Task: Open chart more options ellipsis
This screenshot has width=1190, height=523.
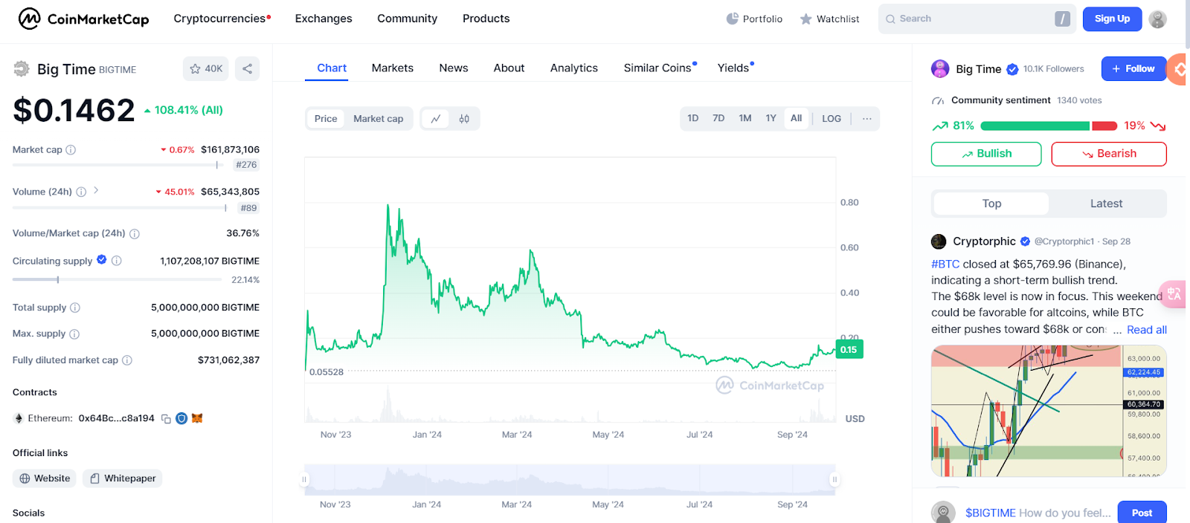Action: (866, 119)
